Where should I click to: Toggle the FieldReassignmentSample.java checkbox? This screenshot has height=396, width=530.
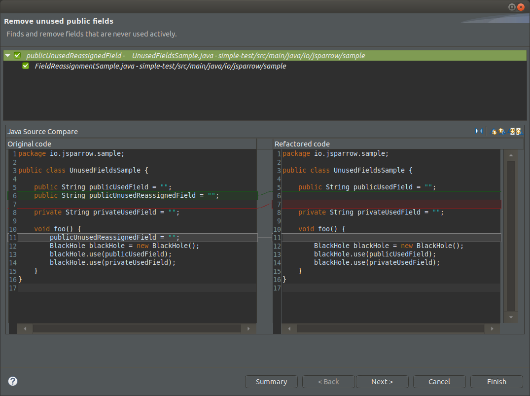pos(26,66)
